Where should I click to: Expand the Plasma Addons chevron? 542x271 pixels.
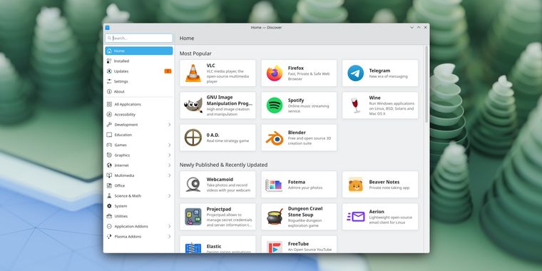pos(170,237)
